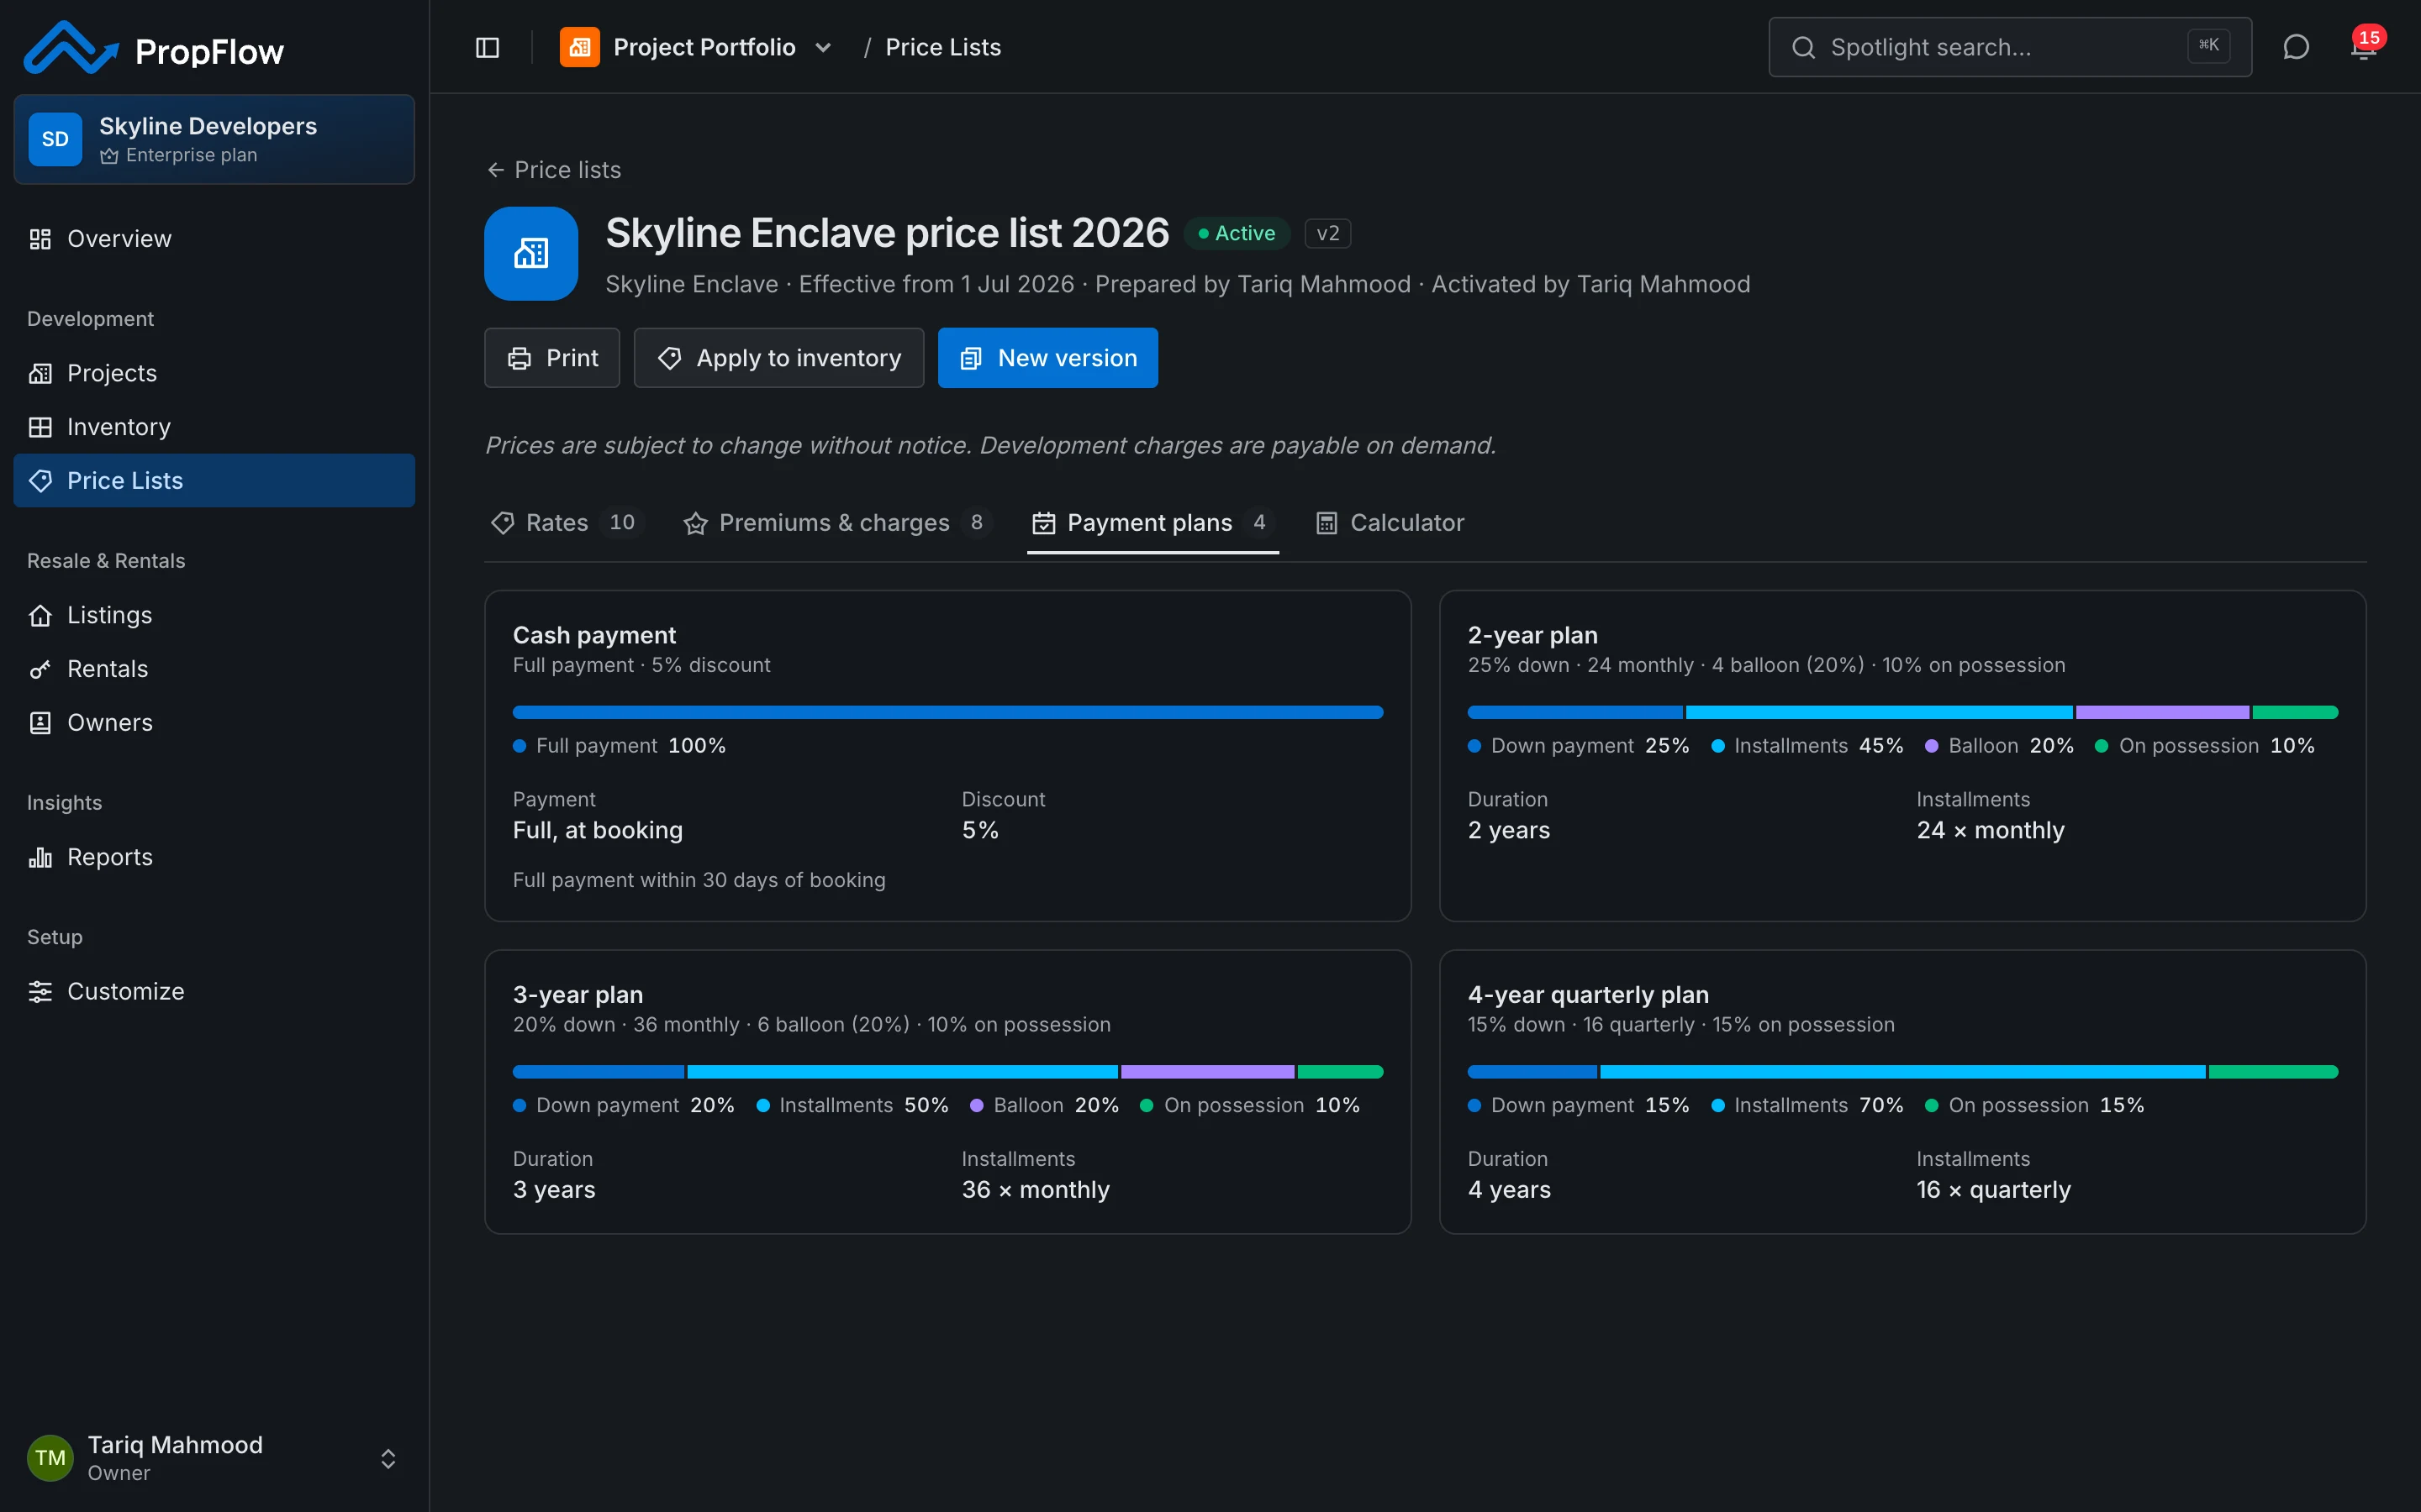Screen dimensions: 2421x1512
Task: Open Customize in the sidebar
Action: pos(214,991)
